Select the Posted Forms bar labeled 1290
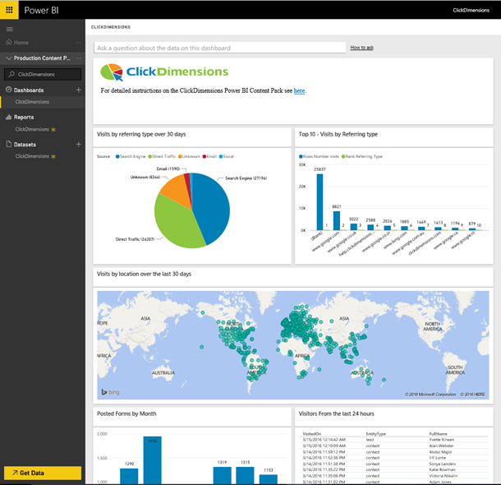This screenshot has width=501, height=485. (129, 476)
